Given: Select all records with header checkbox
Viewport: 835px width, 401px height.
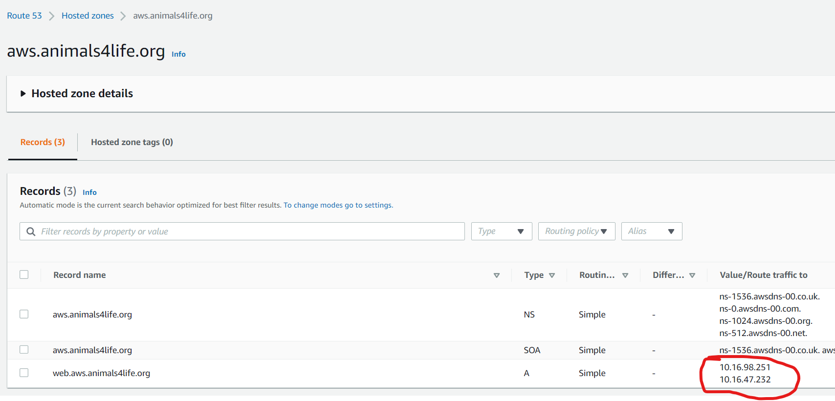Looking at the screenshot, I should (24, 274).
